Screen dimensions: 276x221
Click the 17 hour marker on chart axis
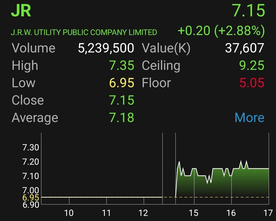[x=268, y=213]
